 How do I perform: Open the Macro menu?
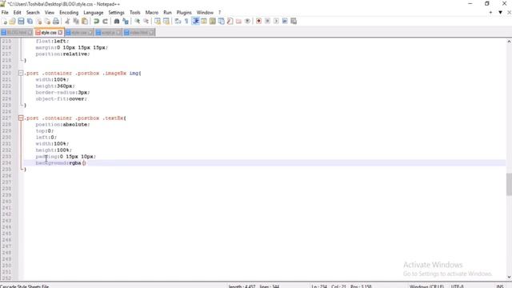(152, 13)
